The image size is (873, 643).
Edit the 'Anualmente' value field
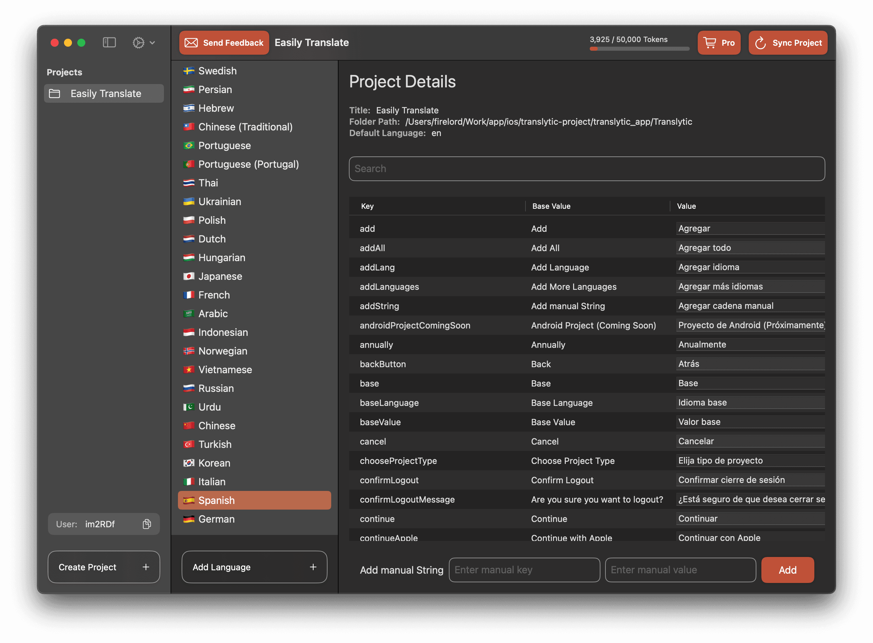[750, 345]
